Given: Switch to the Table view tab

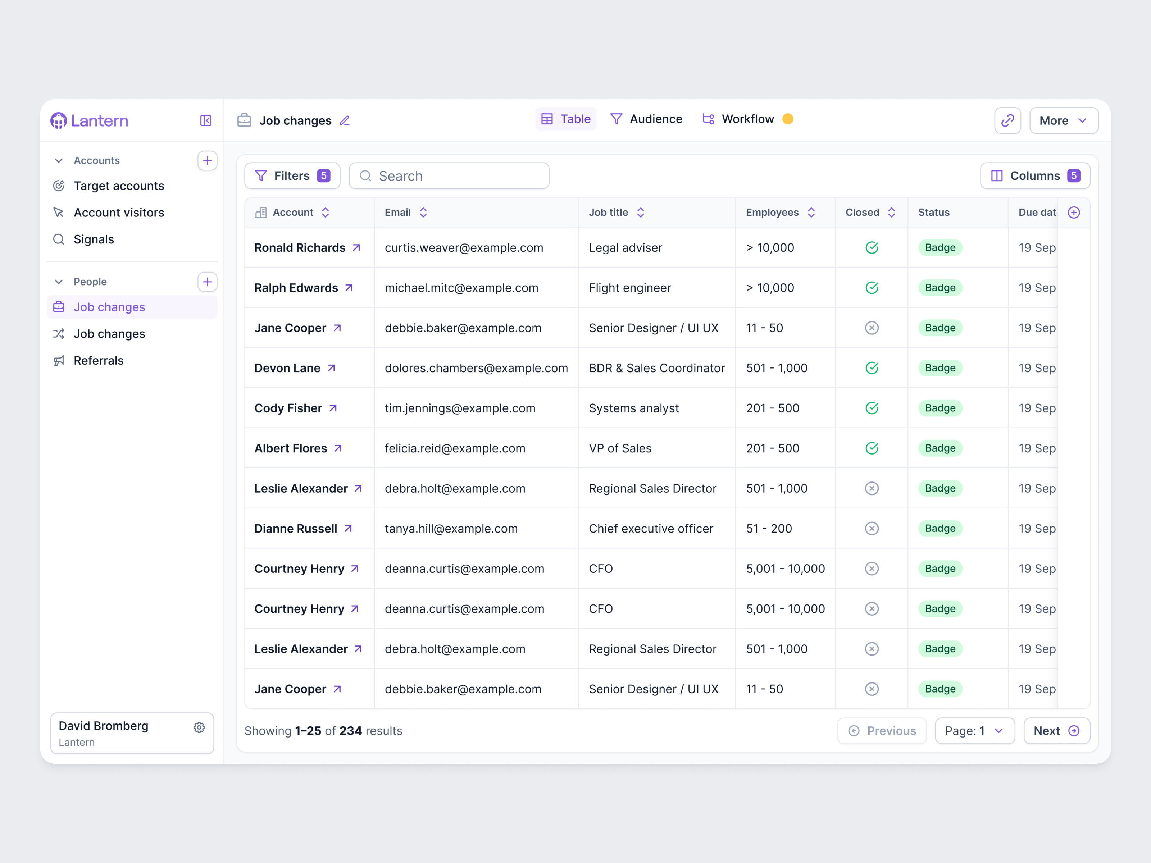Looking at the screenshot, I should tap(566, 119).
